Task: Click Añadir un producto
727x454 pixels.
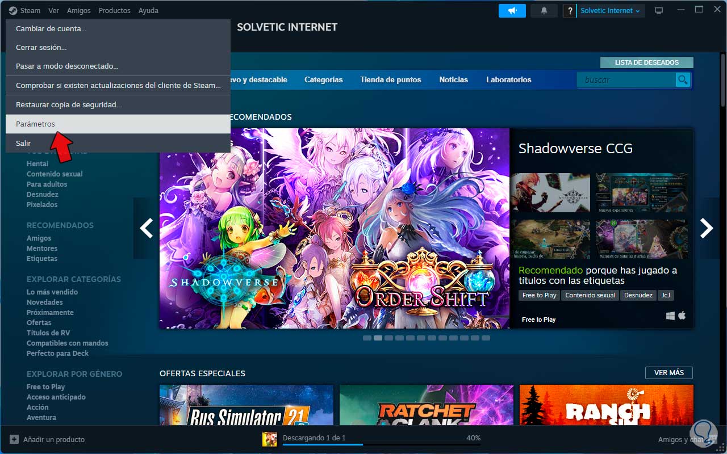Action: coord(54,439)
